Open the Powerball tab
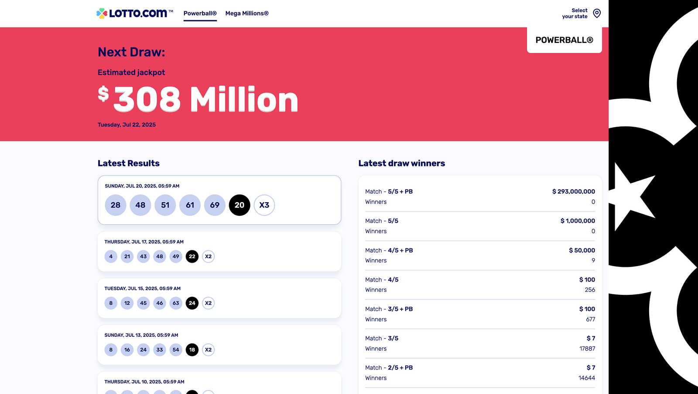This screenshot has width=698, height=394. pyautogui.click(x=200, y=14)
